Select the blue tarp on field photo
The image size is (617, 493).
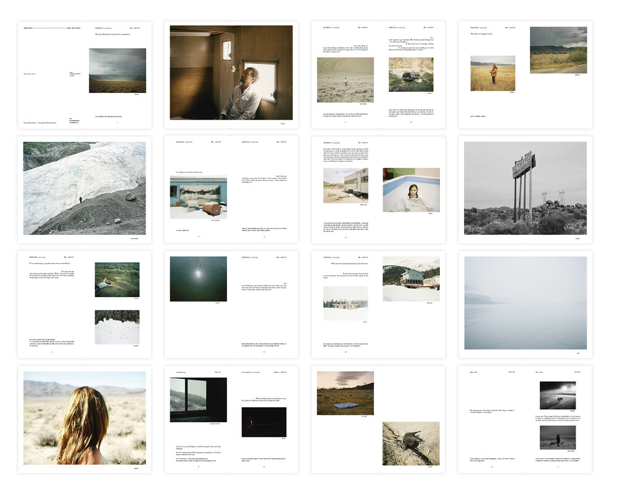click(345, 393)
